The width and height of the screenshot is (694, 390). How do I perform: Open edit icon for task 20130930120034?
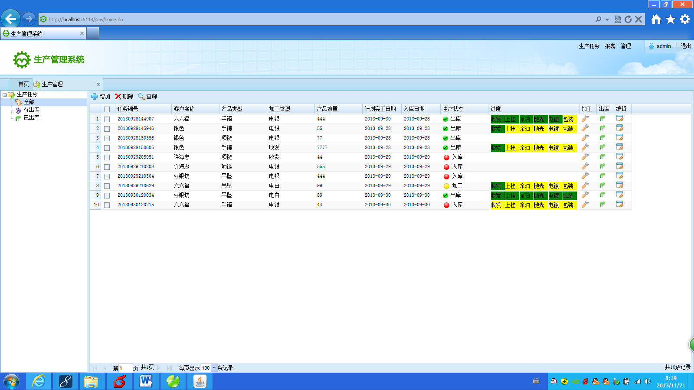[620, 195]
